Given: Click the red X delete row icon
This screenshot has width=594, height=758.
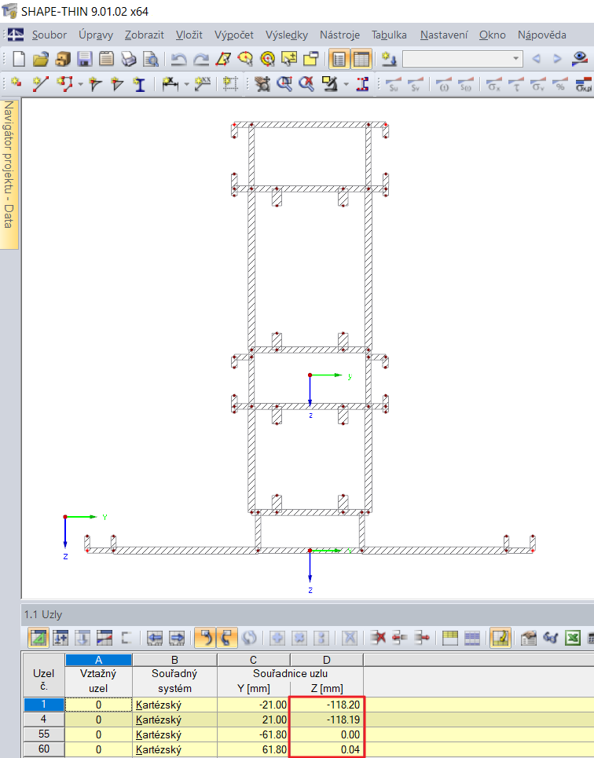Looking at the screenshot, I should click(x=378, y=638).
